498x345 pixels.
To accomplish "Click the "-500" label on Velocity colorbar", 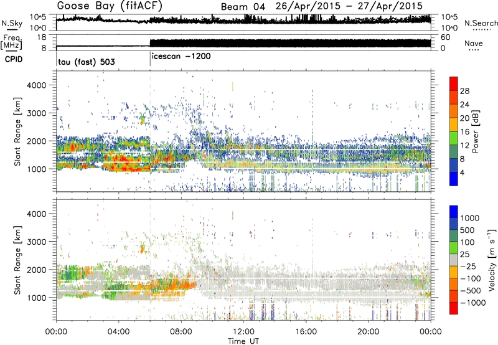I will pos(471,290).
